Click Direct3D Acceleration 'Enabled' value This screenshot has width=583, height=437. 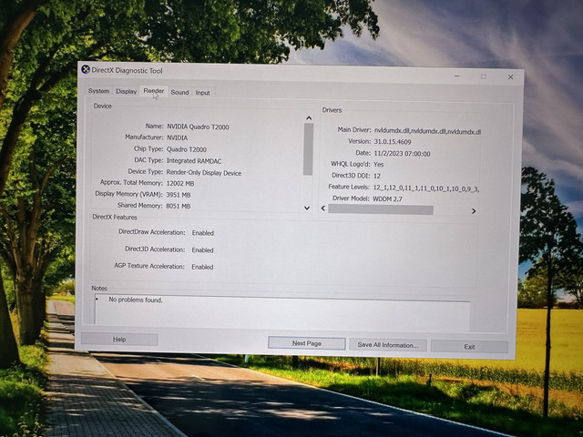point(202,250)
